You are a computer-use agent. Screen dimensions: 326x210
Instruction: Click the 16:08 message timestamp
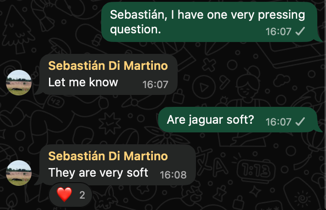pyautogui.click(x=173, y=174)
